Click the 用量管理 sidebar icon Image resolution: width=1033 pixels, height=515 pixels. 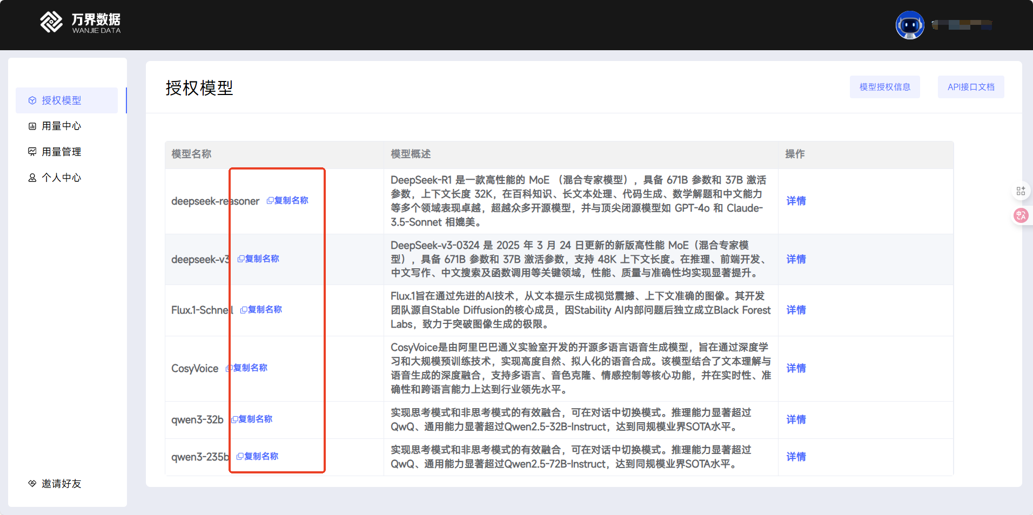[32, 152]
